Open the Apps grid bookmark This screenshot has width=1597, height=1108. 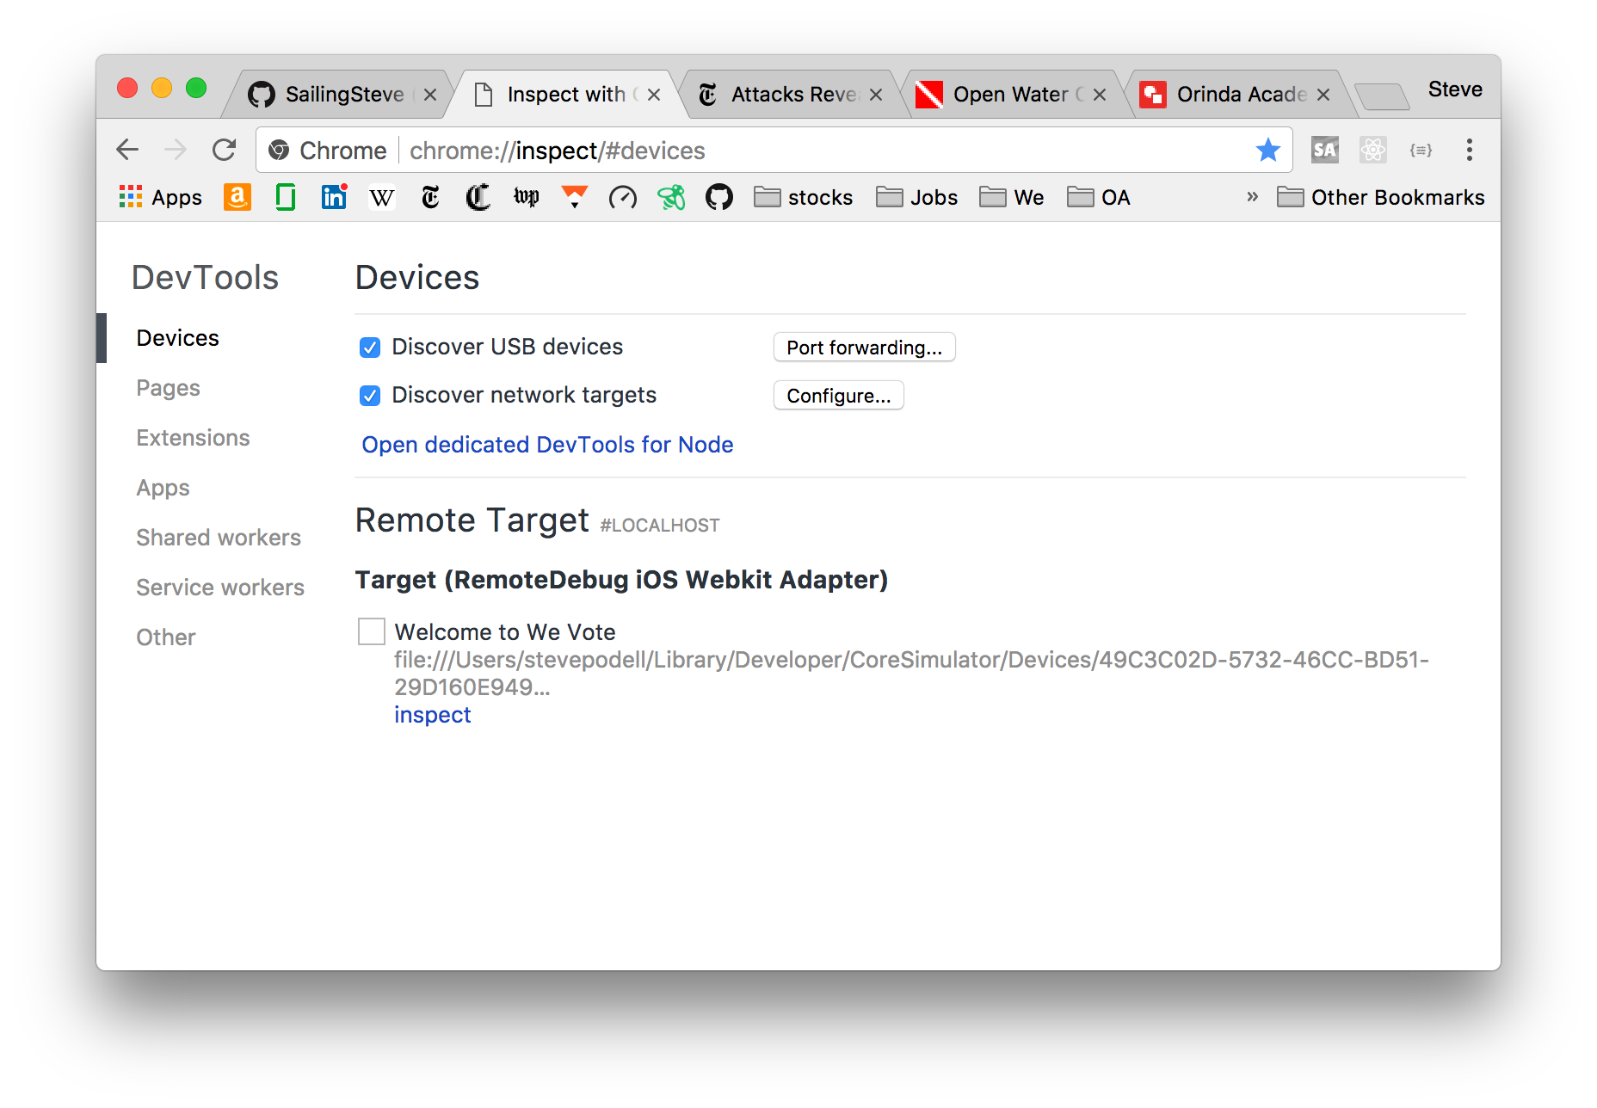160,197
